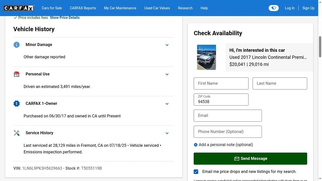The image size is (322, 181).
Task: Open CARFAX Reports menu
Action: [x=83, y=8]
